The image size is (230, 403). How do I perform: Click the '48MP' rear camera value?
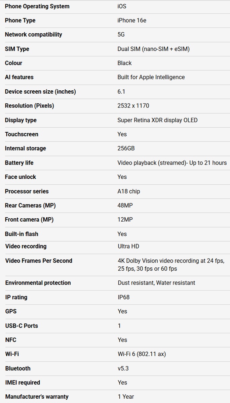coord(125,206)
